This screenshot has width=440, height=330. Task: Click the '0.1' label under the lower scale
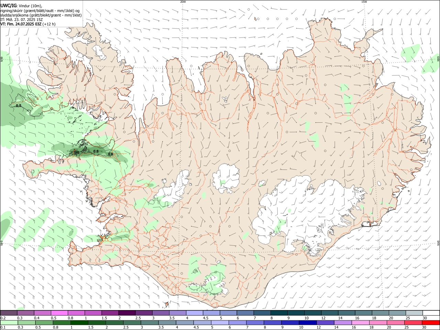(3, 327)
